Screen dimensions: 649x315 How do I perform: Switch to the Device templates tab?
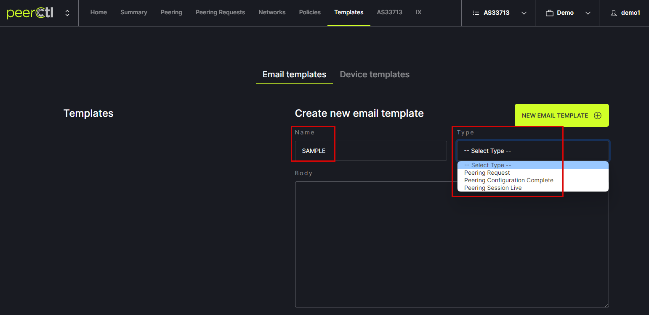375,74
